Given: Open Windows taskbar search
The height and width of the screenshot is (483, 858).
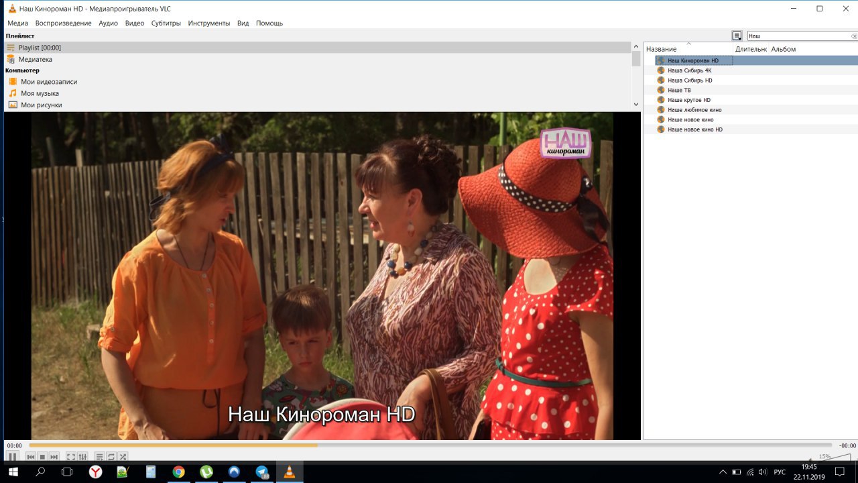Looking at the screenshot, I should click(x=40, y=472).
